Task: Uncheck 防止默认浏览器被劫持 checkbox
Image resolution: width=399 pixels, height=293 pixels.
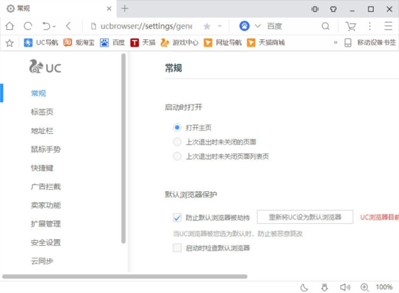Action: coord(177,217)
